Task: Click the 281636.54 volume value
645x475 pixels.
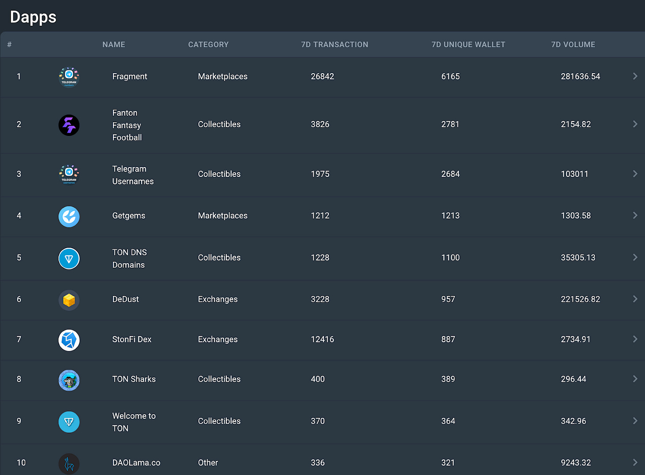Action: [580, 76]
